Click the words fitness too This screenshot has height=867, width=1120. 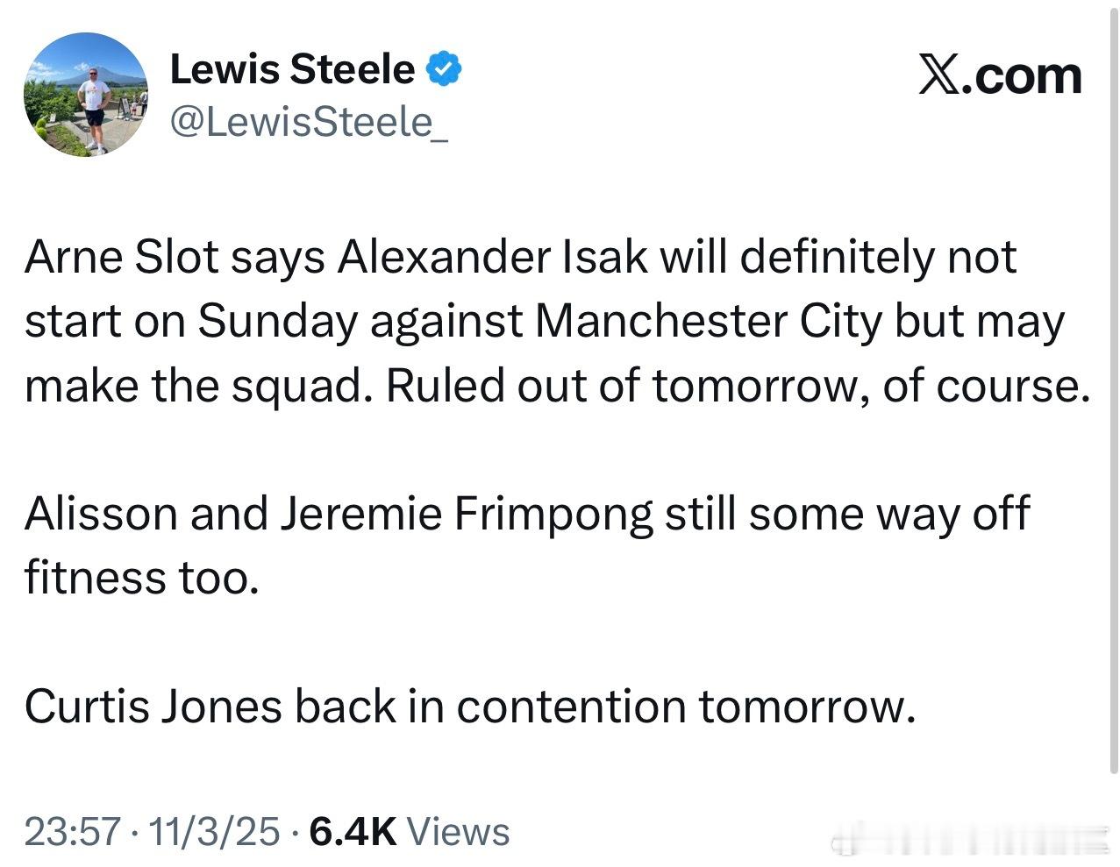[x=142, y=579]
